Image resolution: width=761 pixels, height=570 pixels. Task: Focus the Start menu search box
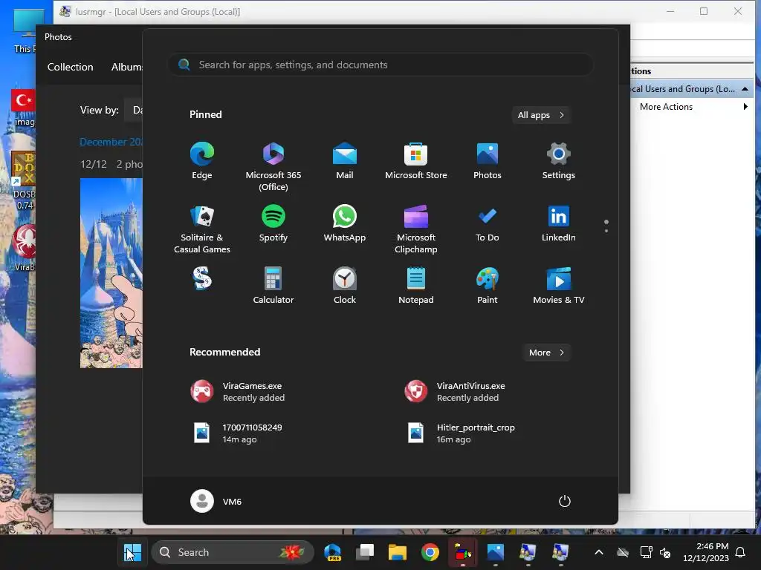[x=380, y=65]
